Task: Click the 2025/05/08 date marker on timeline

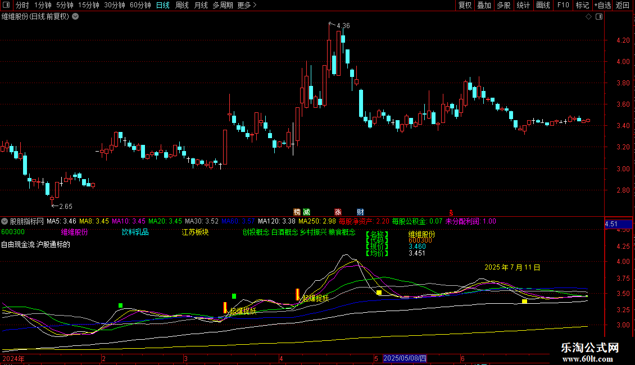Action: click(405, 358)
